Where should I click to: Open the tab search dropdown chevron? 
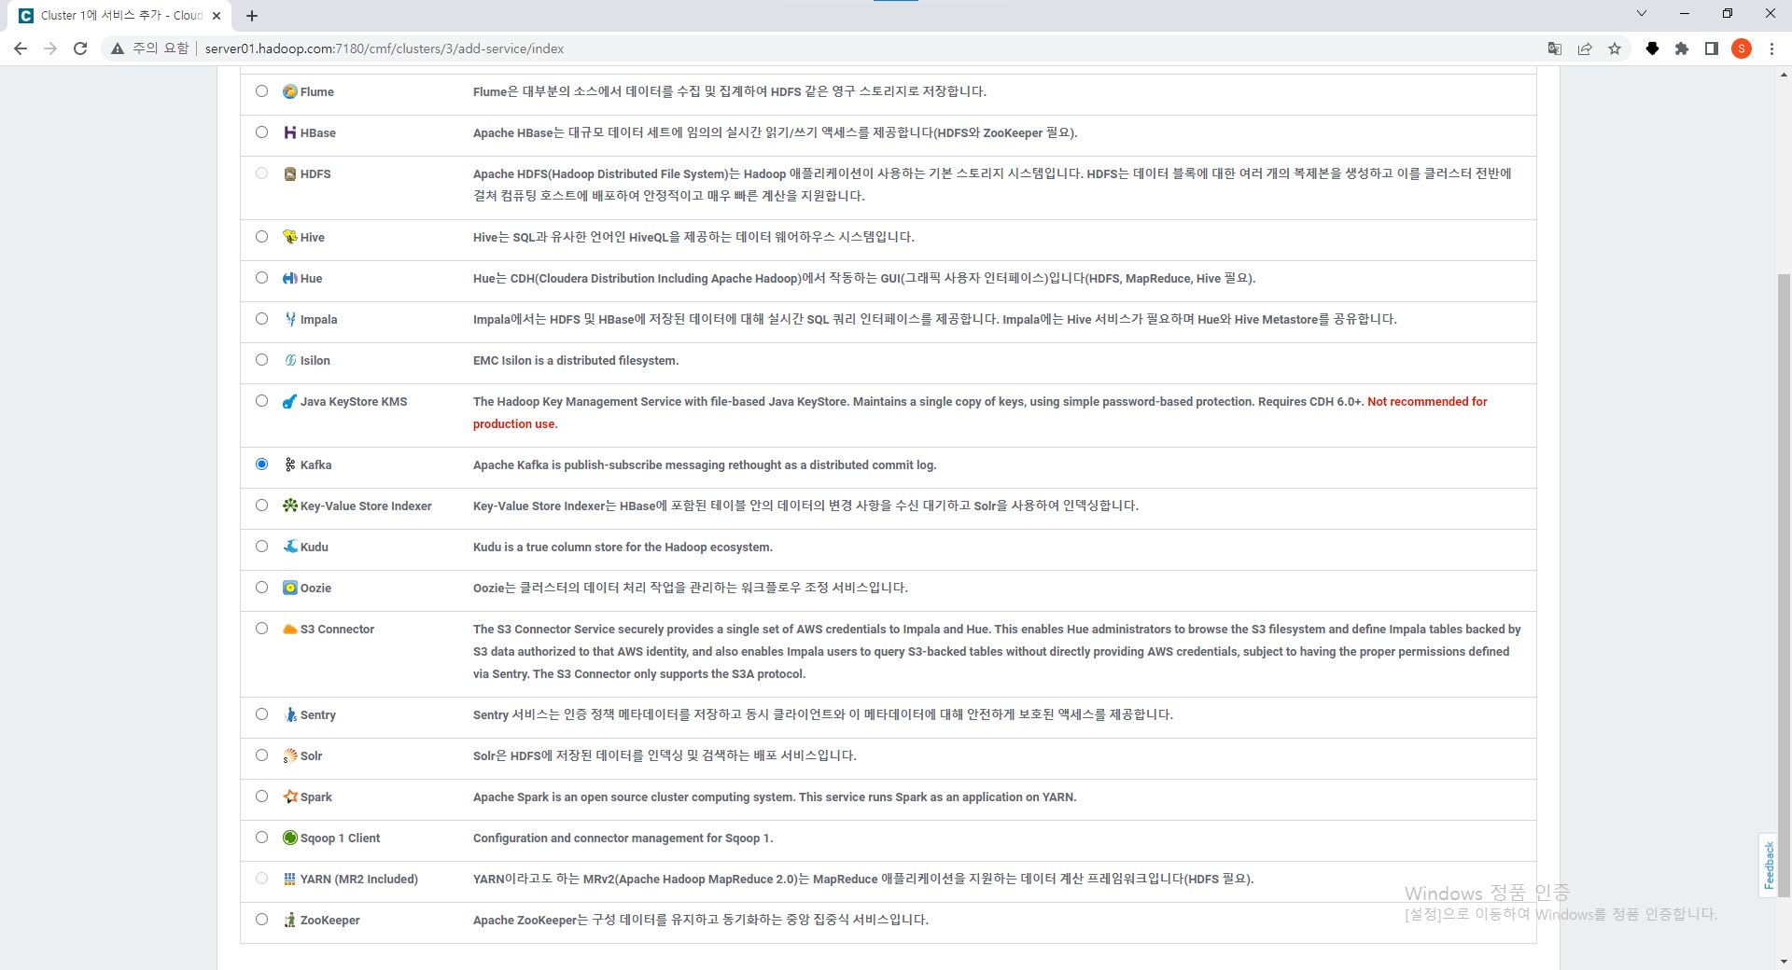pos(1642,14)
